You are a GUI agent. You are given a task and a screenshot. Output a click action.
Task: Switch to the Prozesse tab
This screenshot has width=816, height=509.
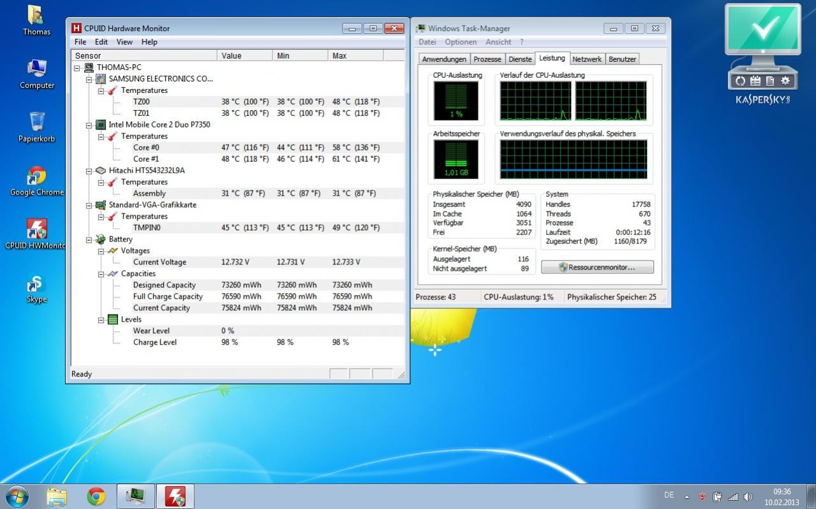[x=487, y=59]
